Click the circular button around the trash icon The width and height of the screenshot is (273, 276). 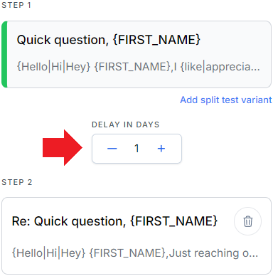[247, 221]
